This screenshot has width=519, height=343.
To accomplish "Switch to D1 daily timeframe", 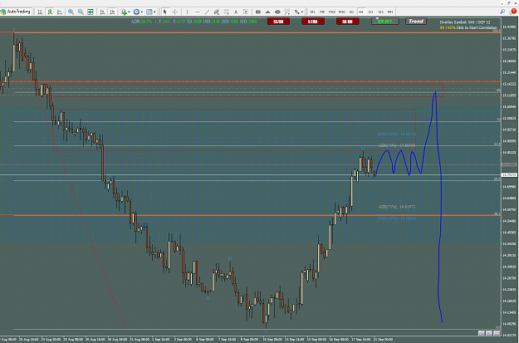I will tap(370, 12).
